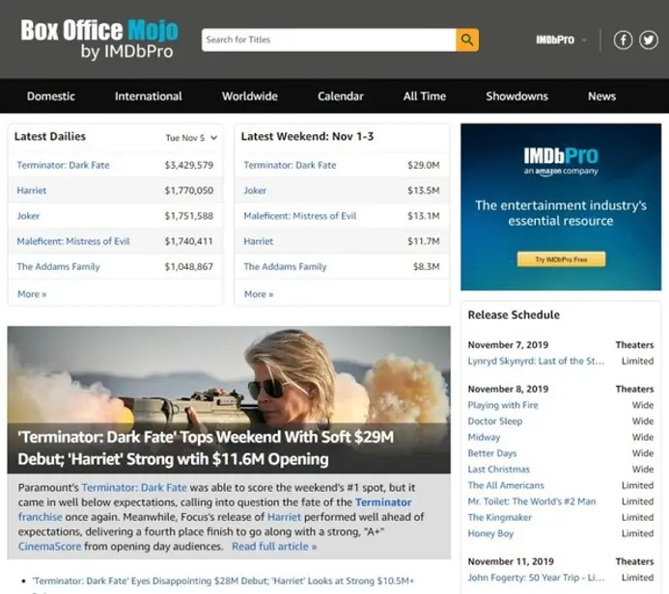Click the Box Office Mojo logo
The image size is (669, 594).
coord(98,39)
